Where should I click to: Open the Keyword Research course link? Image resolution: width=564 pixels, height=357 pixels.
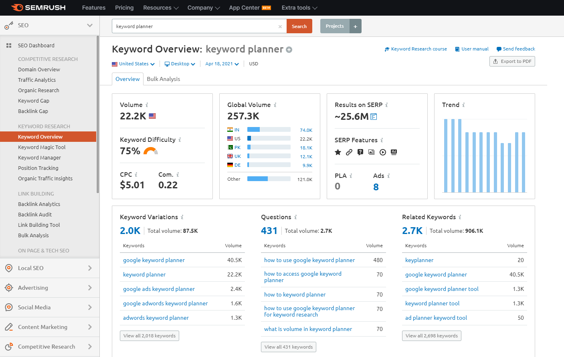[x=416, y=49]
